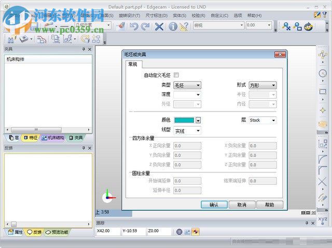Switch to the 预览功能 tab
The image size is (332, 248).
pyautogui.click(x=57, y=232)
